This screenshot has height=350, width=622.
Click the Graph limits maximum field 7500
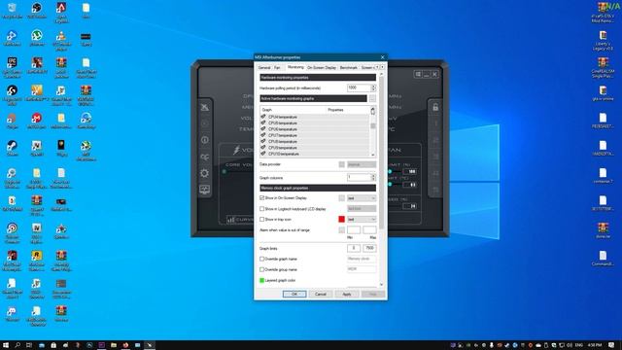[x=369, y=248]
